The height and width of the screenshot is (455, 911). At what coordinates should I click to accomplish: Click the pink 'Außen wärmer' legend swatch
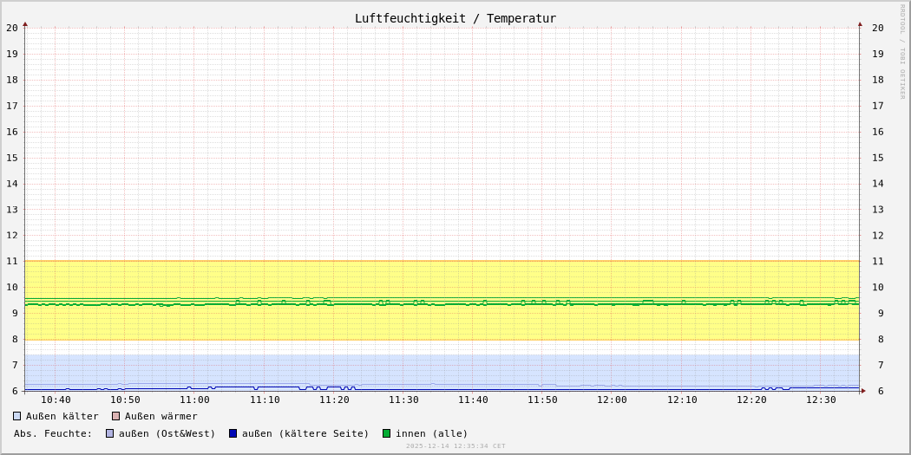116,416
